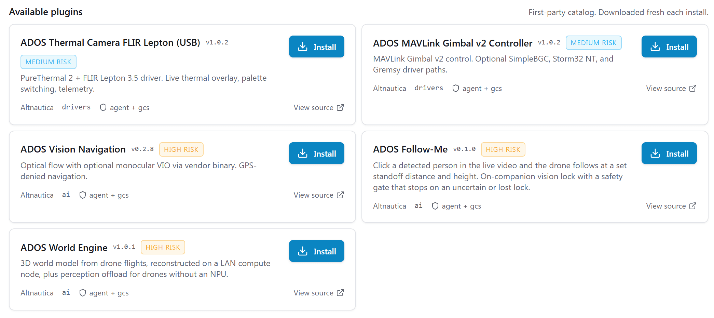Click 'drivers' tag on Thermal Camera card
This screenshot has width=714, height=318.
pos(76,107)
